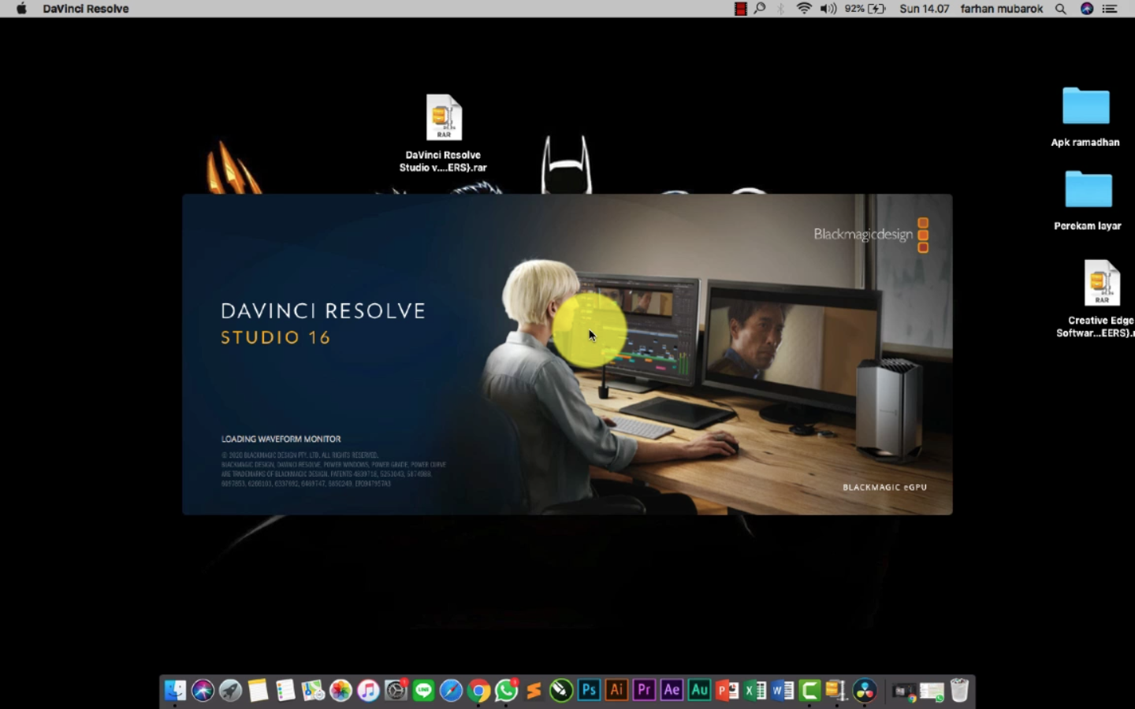Open PowerPoint in the dock
Screen dimensions: 1135x709
point(727,691)
